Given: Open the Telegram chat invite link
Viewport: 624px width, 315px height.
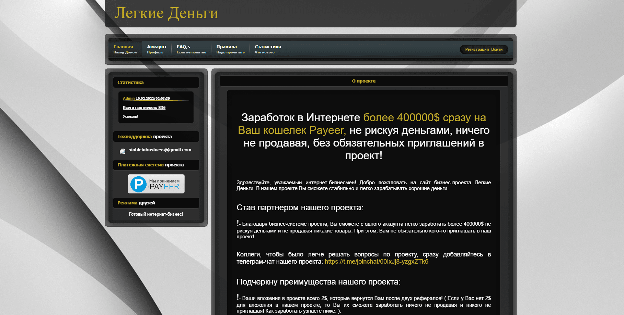Looking at the screenshot, I should (x=377, y=262).
